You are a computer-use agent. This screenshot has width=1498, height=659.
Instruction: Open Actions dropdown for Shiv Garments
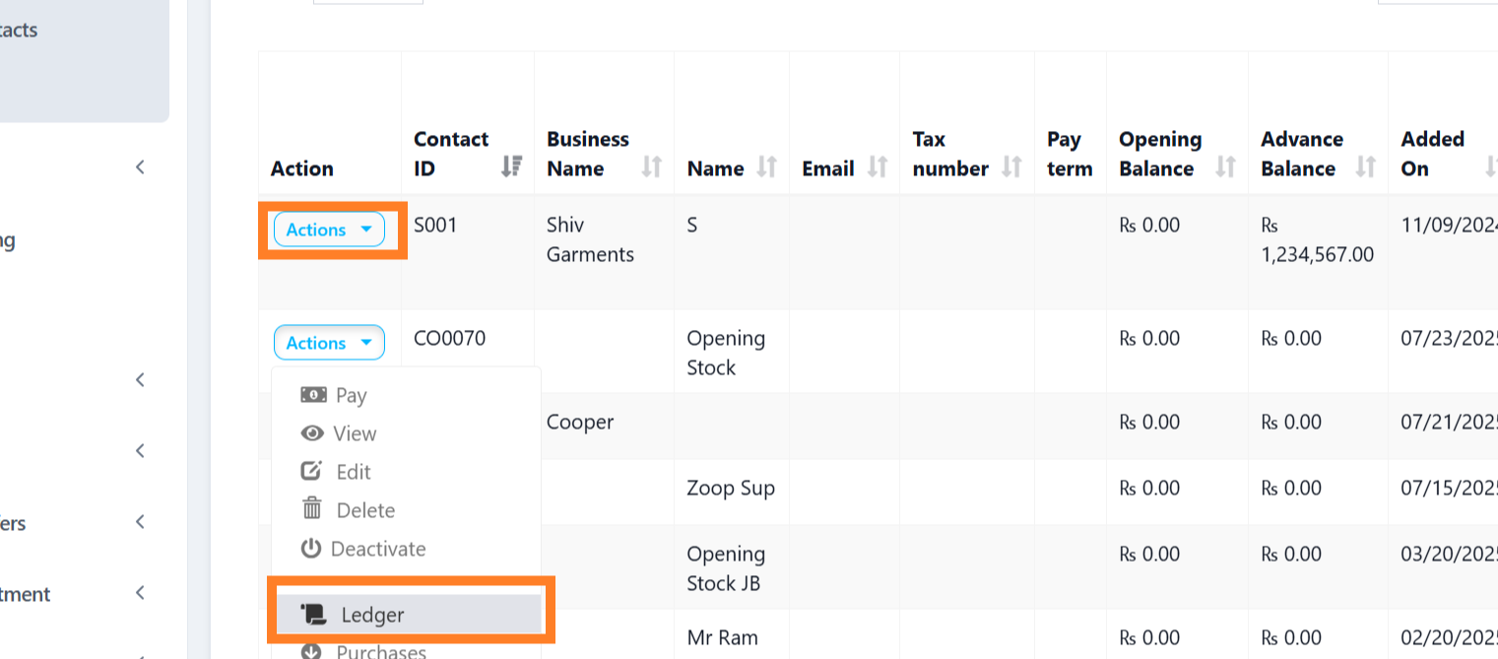329,230
